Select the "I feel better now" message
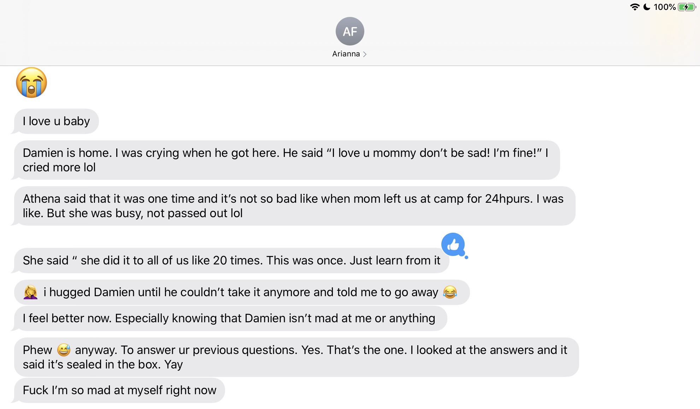 point(230,318)
